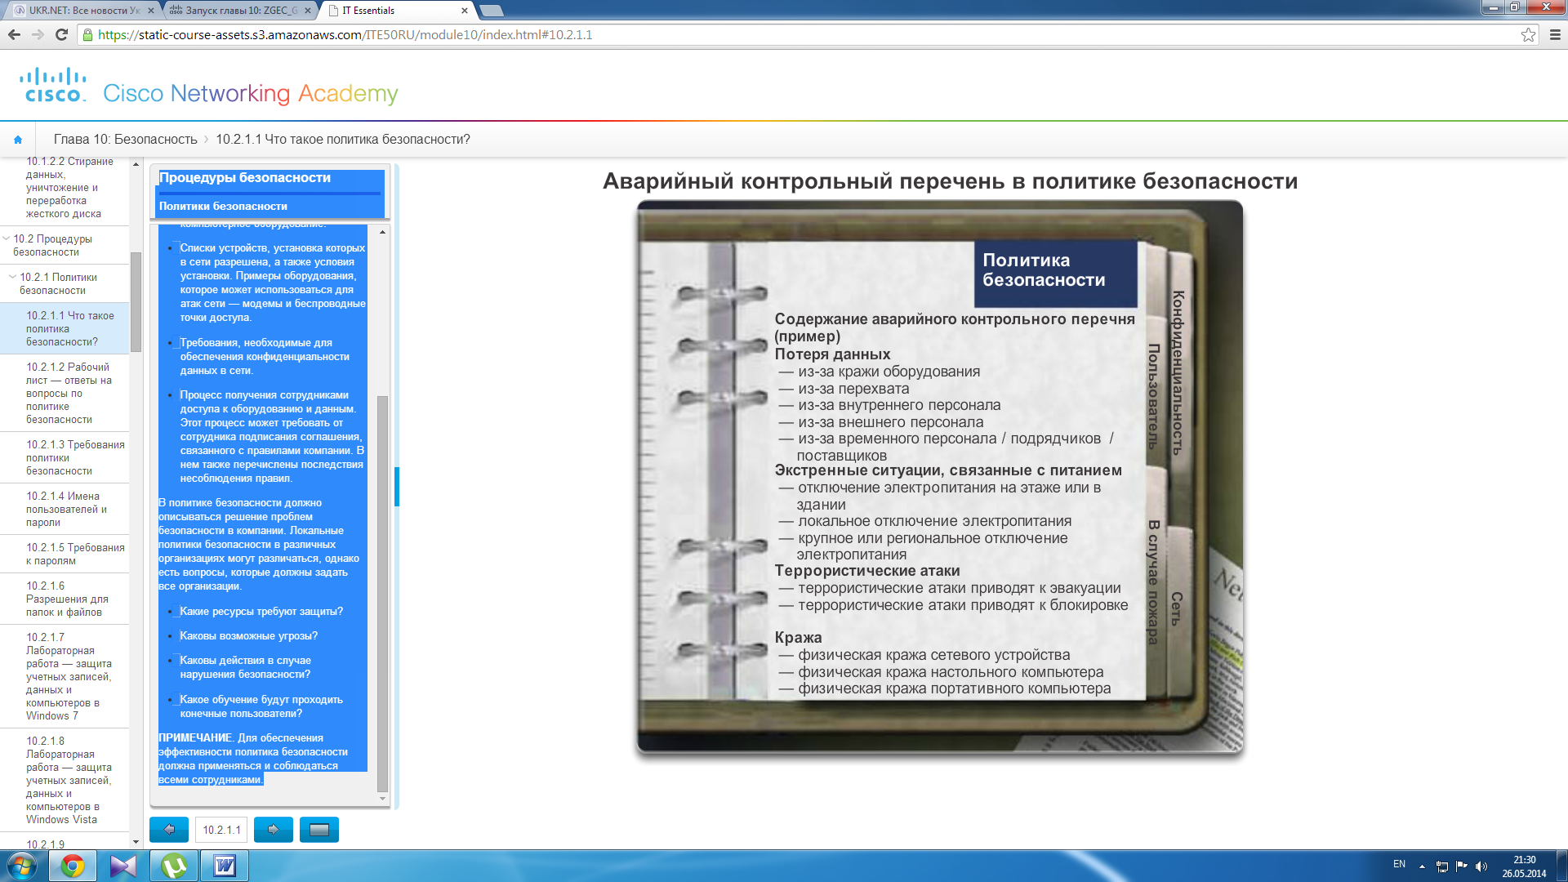The image size is (1568, 882).
Task: Click the Cisco logo
Action: click(52, 86)
